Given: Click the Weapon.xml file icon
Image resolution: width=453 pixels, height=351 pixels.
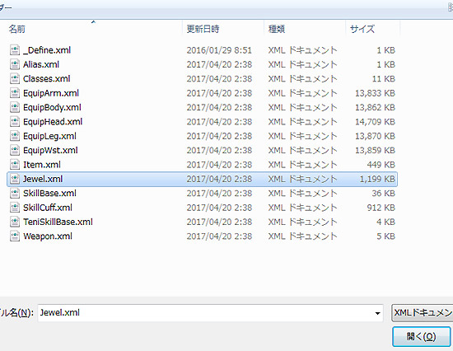Looking at the screenshot, I should (x=15, y=236).
